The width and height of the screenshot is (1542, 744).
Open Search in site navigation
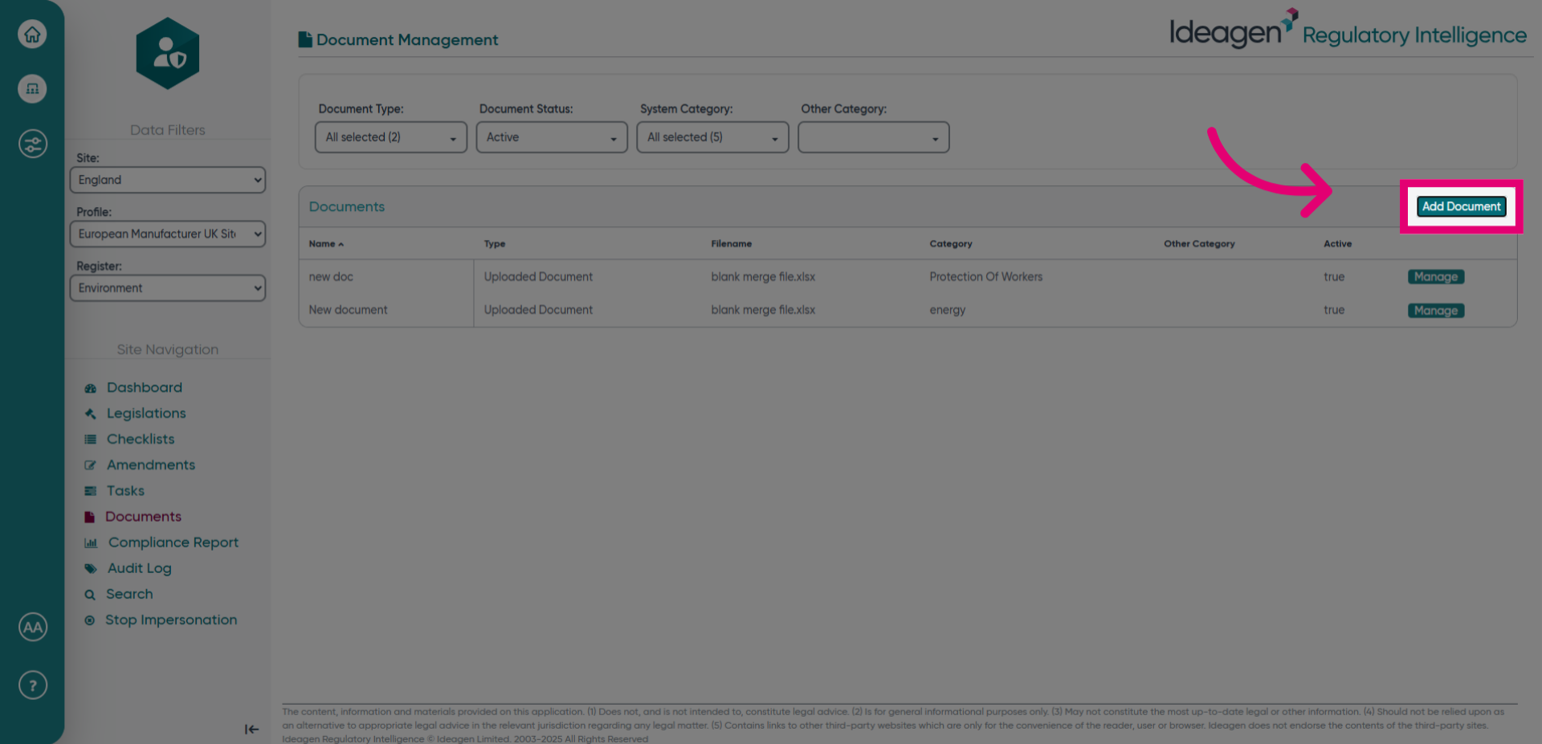tap(129, 594)
